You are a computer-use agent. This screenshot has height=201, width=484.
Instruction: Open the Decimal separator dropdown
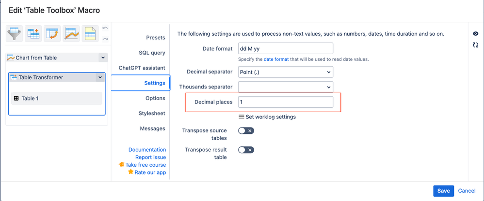(x=286, y=72)
